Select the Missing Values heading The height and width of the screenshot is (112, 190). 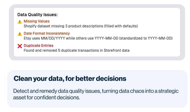click(x=37, y=21)
